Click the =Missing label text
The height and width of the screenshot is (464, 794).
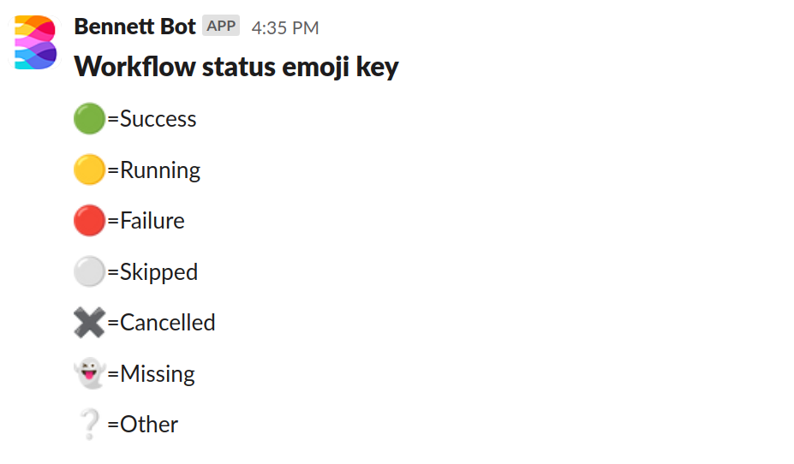click(x=151, y=374)
